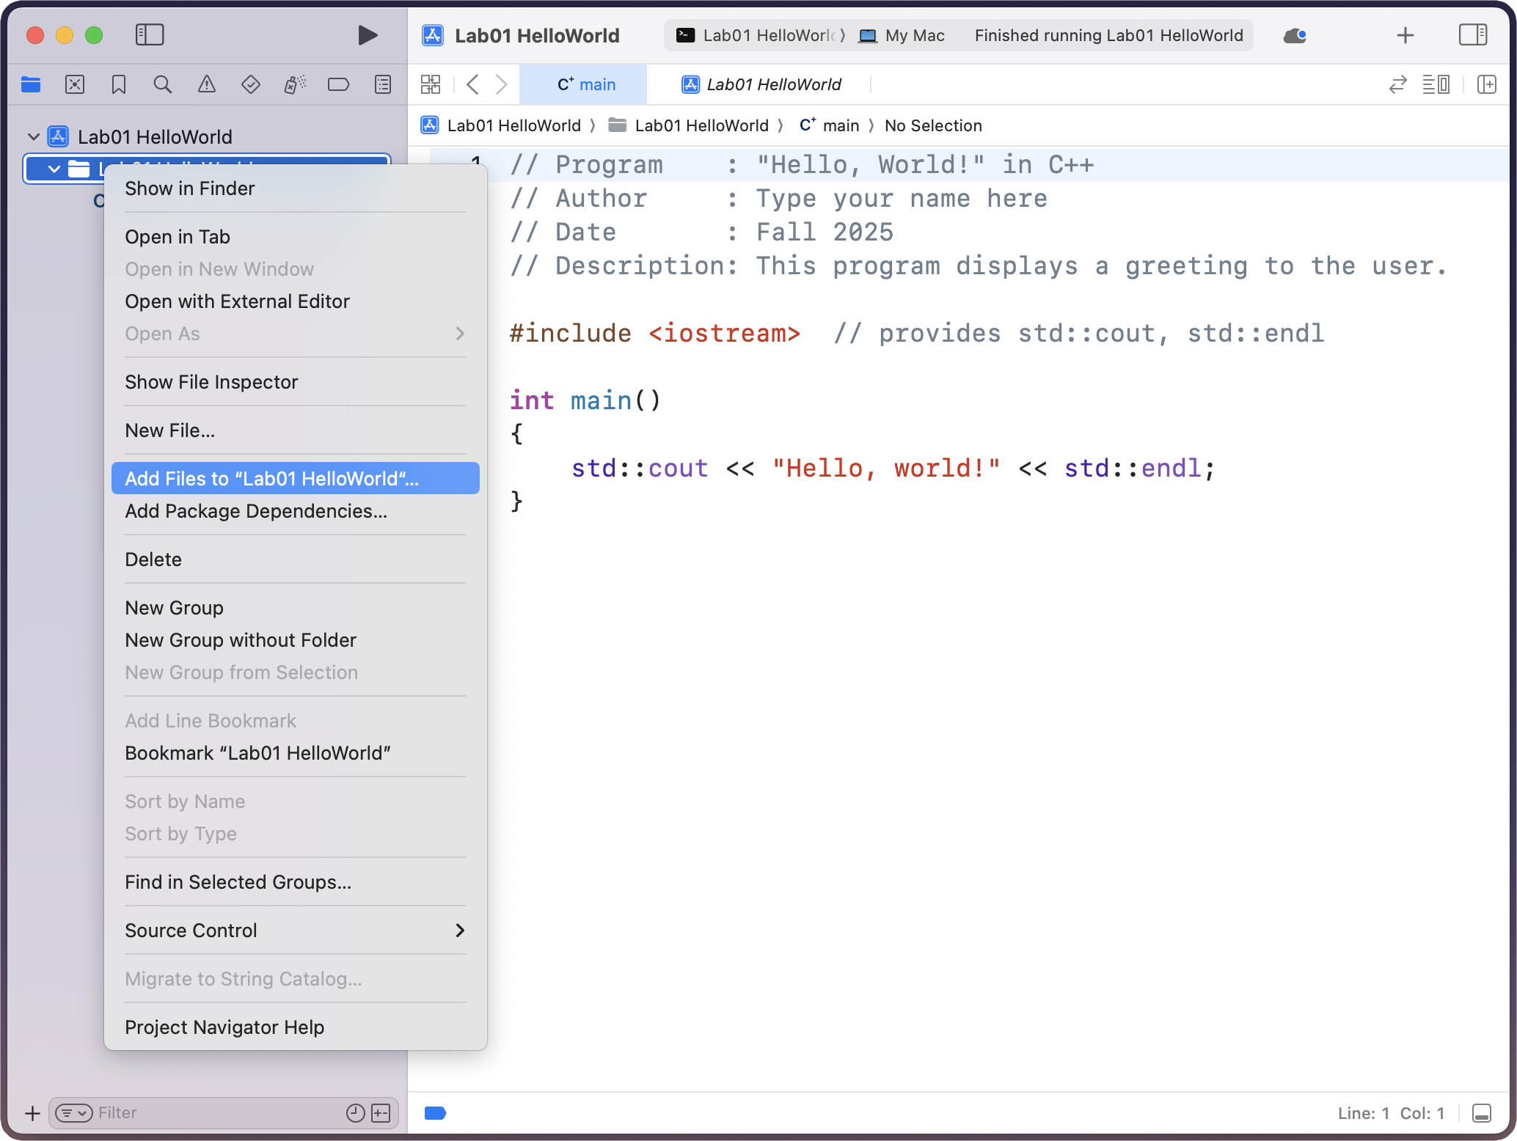Open the Report navigator icon

tap(383, 85)
